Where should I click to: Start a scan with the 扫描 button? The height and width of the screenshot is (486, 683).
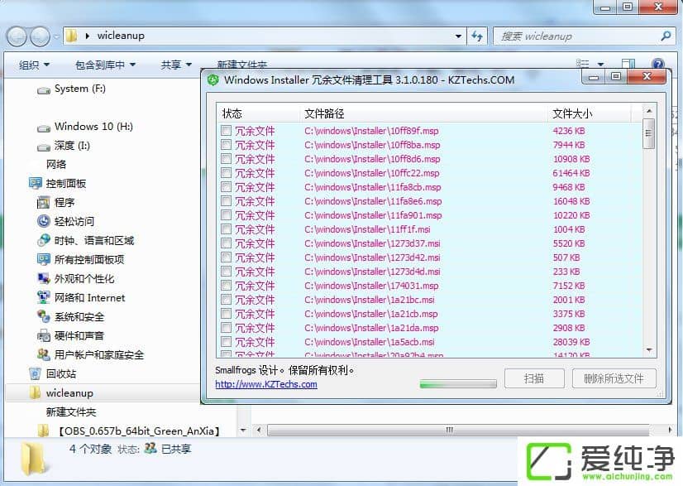tap(533, 378)
